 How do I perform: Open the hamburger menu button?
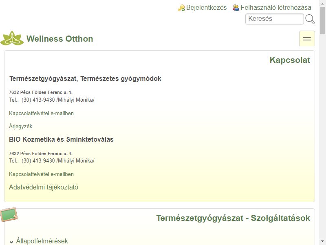coord(307,38)
